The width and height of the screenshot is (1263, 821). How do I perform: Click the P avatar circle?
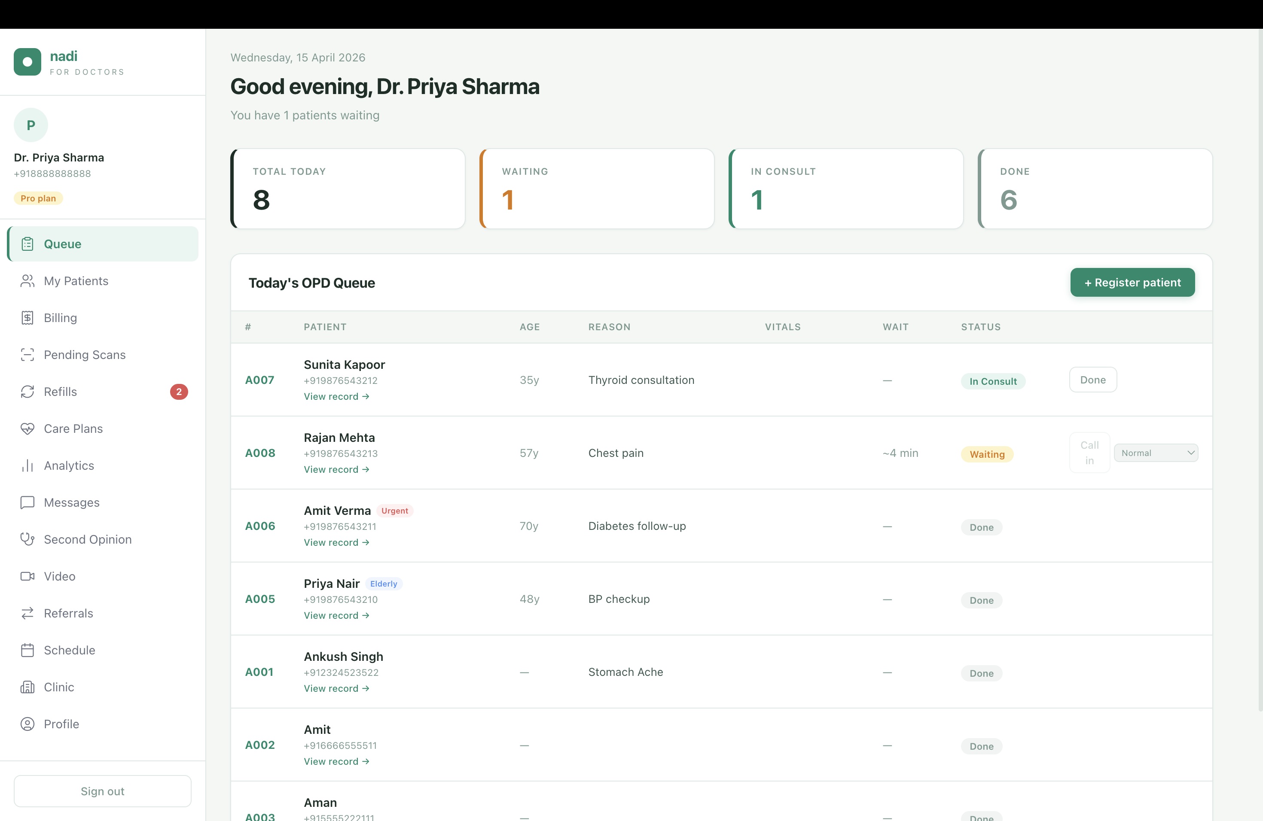31,125
